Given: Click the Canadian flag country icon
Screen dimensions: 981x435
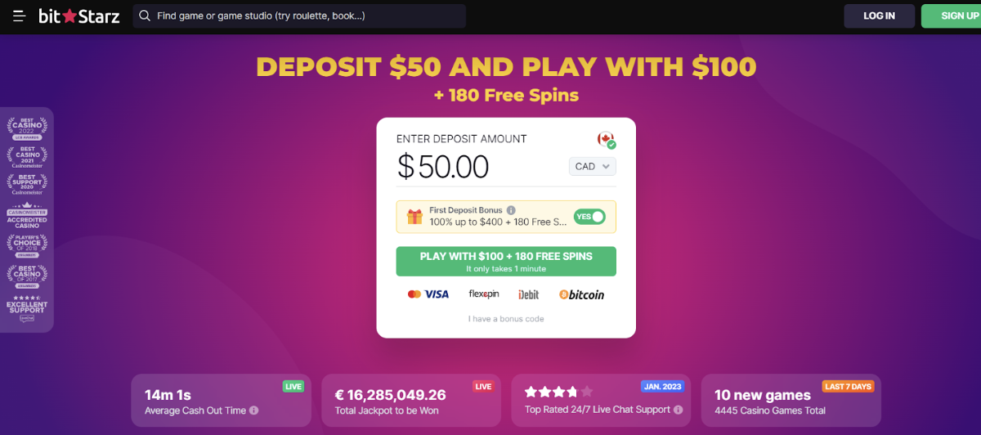Looking at the screenshot, I should pyautogui.click(x=606, y=140).
